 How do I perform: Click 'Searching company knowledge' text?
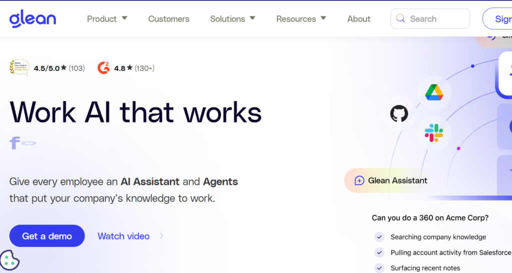point(438,237)
